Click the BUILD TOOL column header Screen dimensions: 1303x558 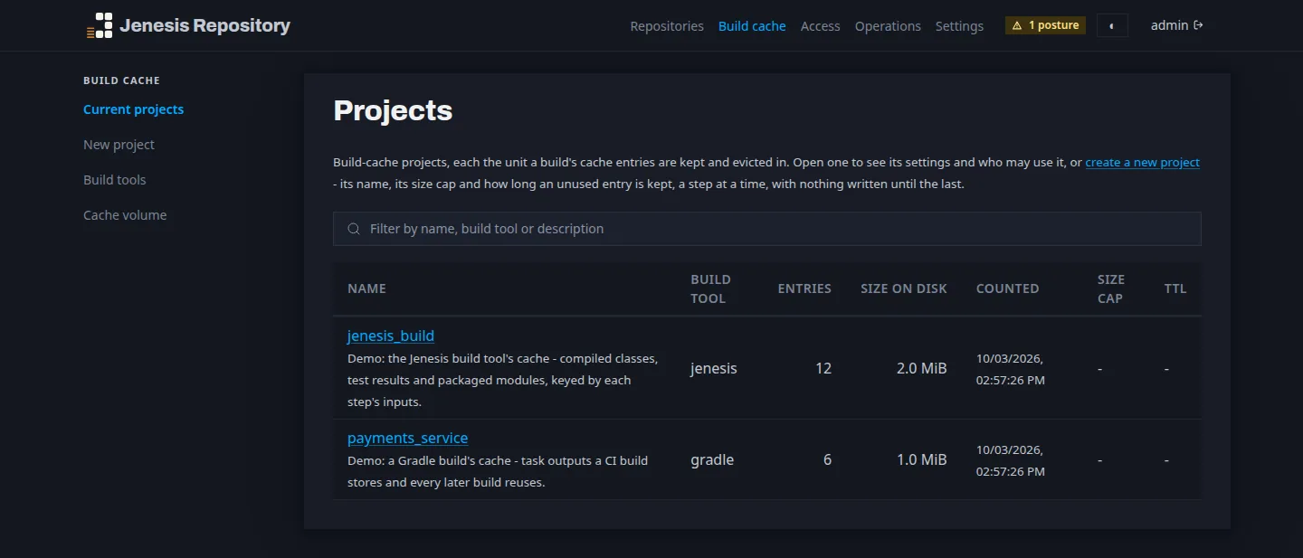(x=710, y=288)
